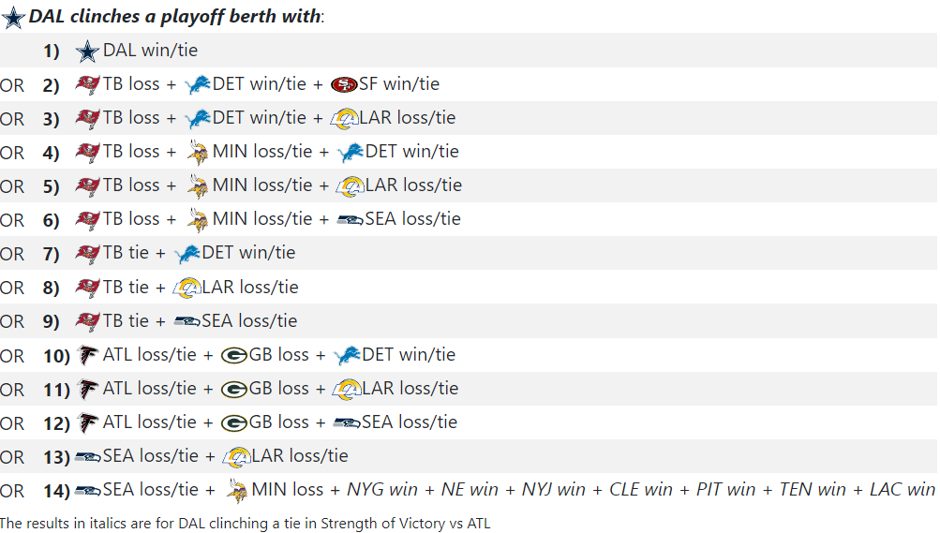Viewport: 940px width, 533px height.
Task: Click the Vikings logo in scenario 14
Action: pyautogui.click(x=236, y=490)
